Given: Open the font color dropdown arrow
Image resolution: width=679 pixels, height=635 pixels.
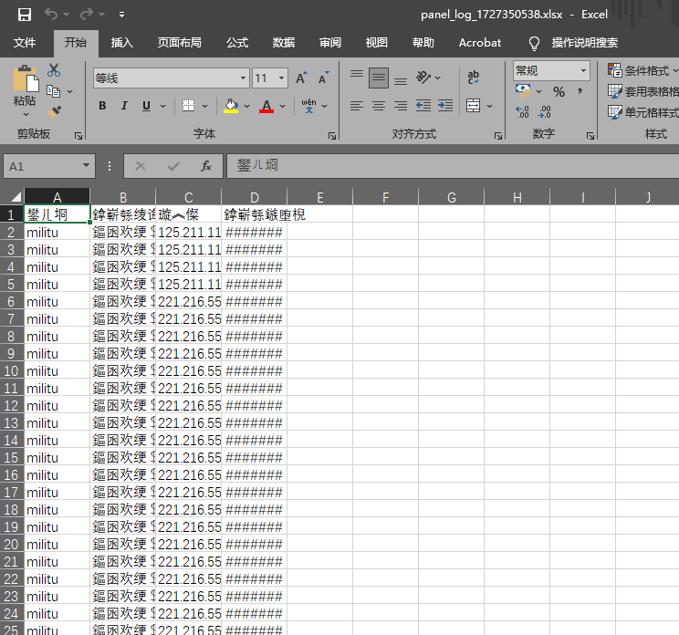Looking at the screenshot, I should [x=283, y=106].
